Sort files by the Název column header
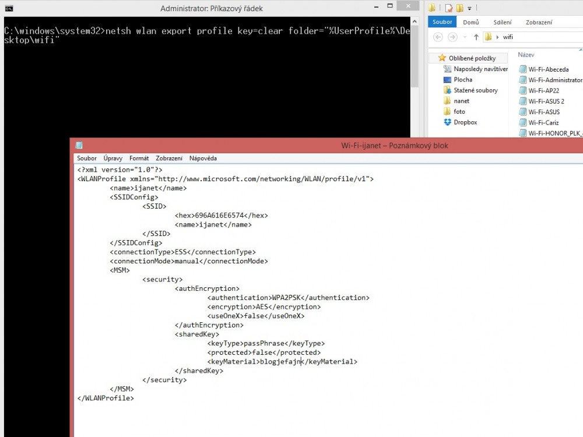This screenshot has height=437, width=583. [526, 55]
